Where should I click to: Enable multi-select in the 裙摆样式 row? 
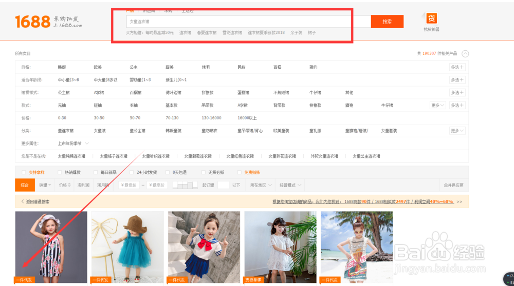click(x=457, y=92)
